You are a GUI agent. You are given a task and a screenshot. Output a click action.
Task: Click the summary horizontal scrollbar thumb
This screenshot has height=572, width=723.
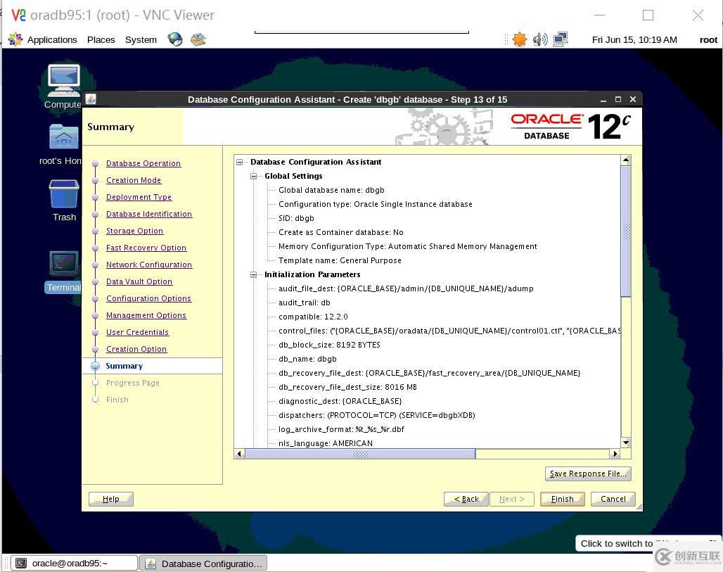pyautogui.click(x=360, y=454)
